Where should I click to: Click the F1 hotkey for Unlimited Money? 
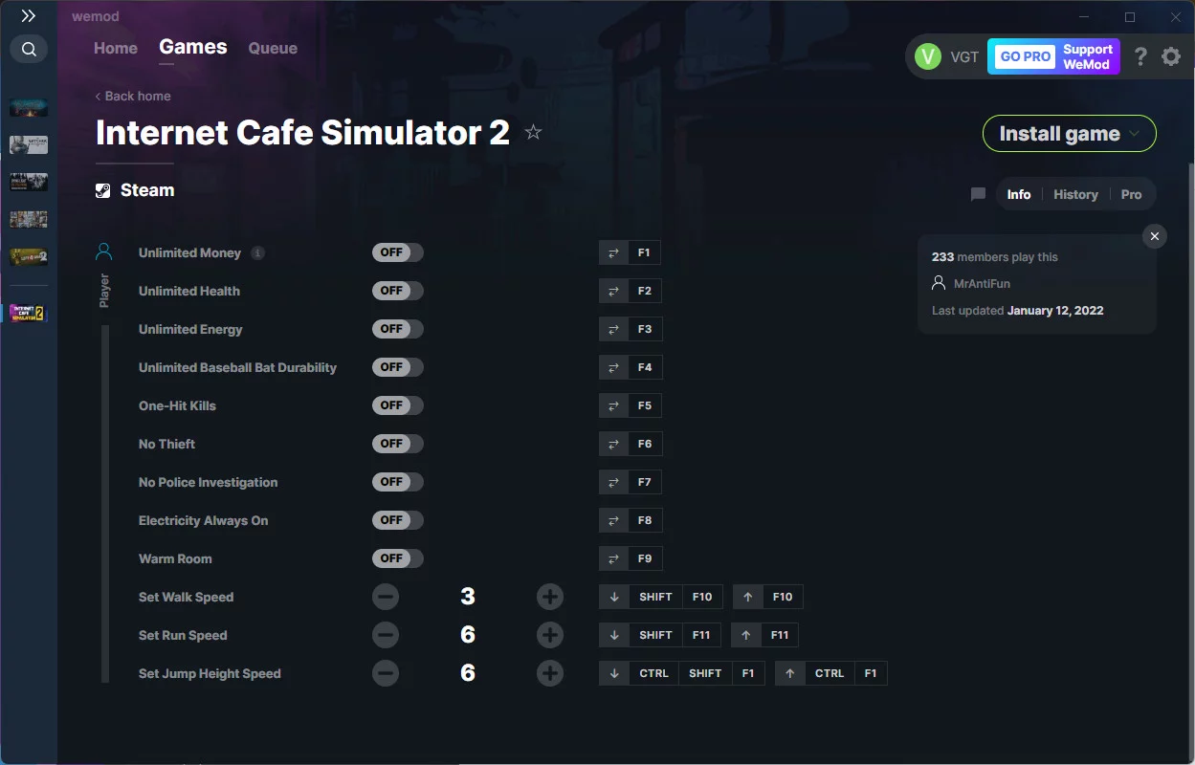[x=644, y=253]
